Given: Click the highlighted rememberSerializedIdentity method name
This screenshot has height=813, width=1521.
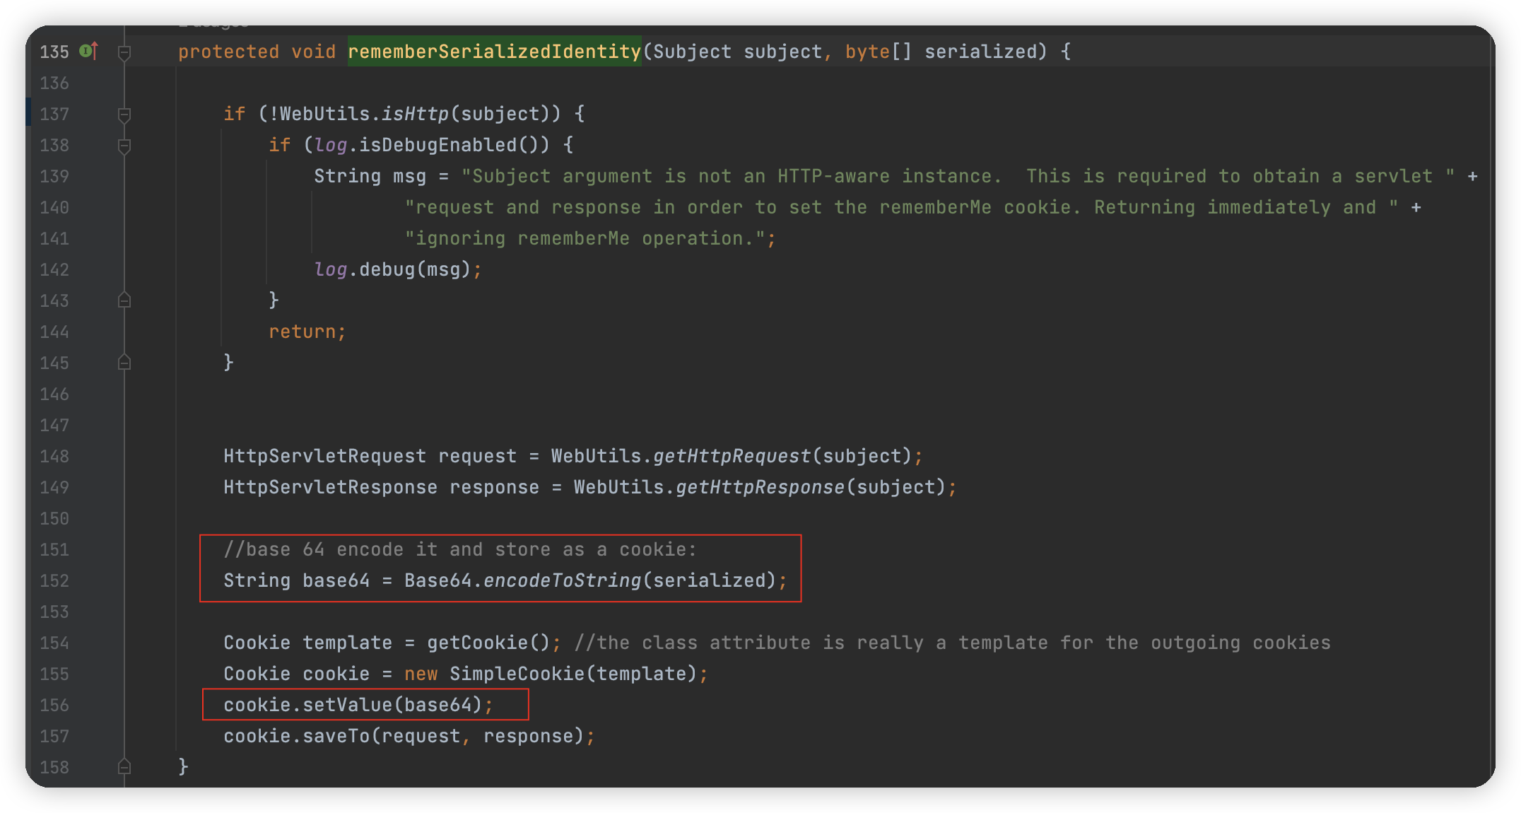Looking at the screenshot, I should [494, 52].
